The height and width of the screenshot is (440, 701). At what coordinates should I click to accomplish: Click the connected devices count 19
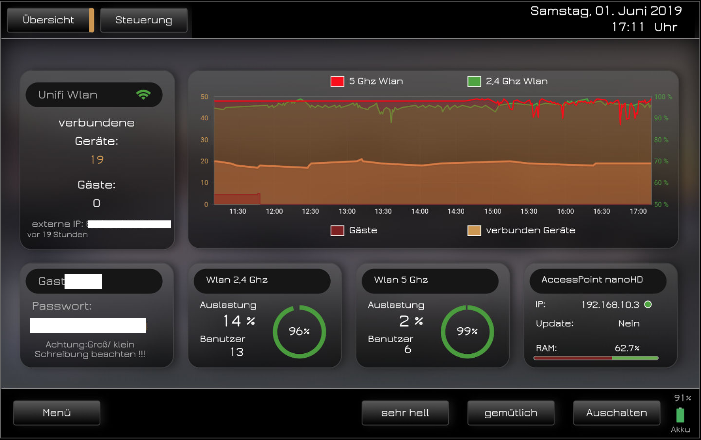(97, 159)
